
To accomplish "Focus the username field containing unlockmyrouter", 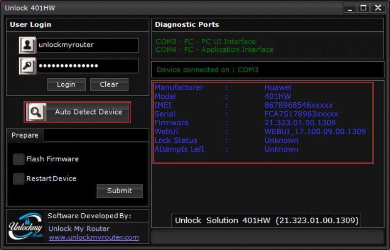I will tap(88, 45).
